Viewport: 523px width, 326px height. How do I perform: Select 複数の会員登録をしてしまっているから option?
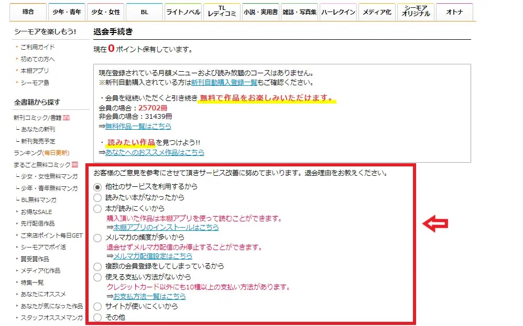tap(97, 266)
